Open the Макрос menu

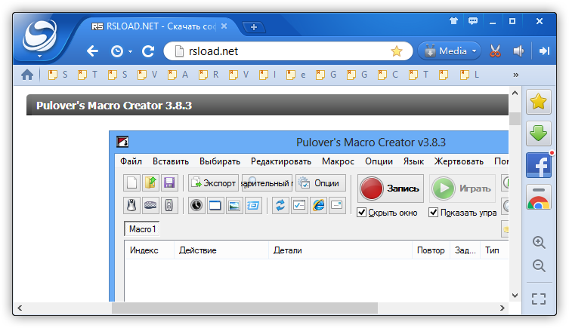click(338, 161)
